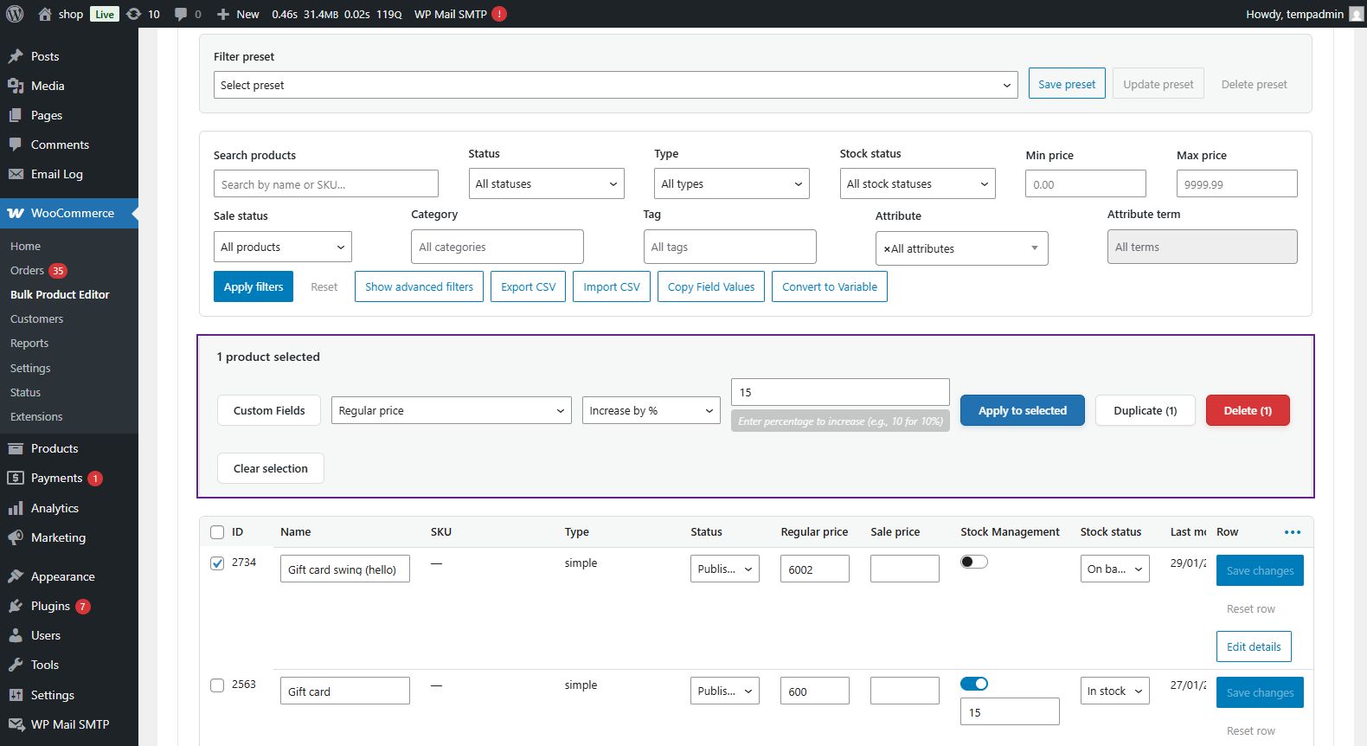Open the Increase by % operation dropdown

pyautogui.click(x=651, y=410)
